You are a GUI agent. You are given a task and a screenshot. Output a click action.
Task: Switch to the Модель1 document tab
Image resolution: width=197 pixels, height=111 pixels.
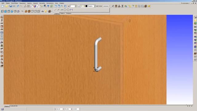point(7,106)
